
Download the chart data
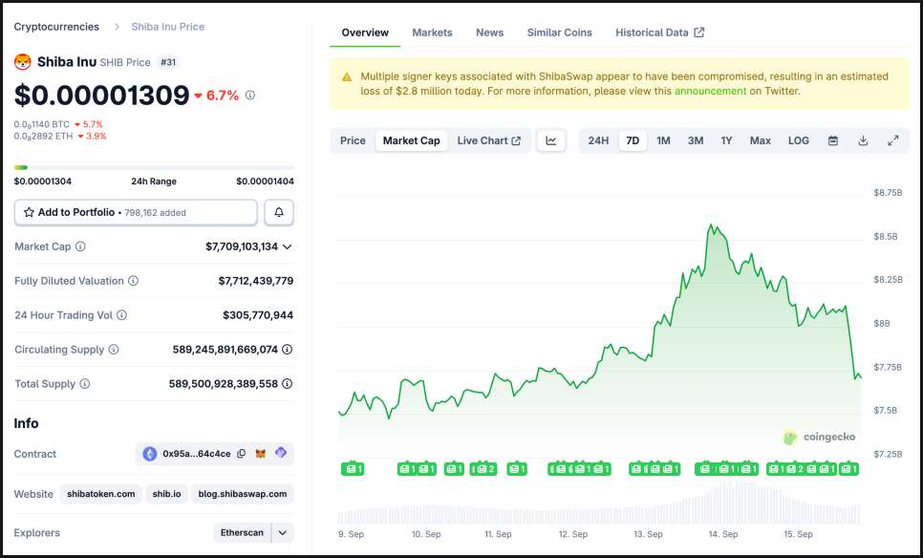tap(863, 140)
